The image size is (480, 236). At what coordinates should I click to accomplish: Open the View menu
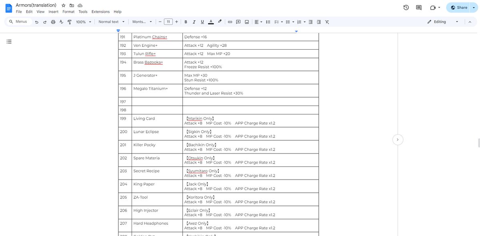pos(40,12)
